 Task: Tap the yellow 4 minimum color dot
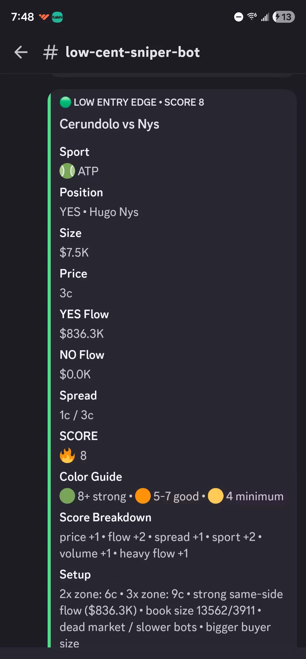coord(215,496)
